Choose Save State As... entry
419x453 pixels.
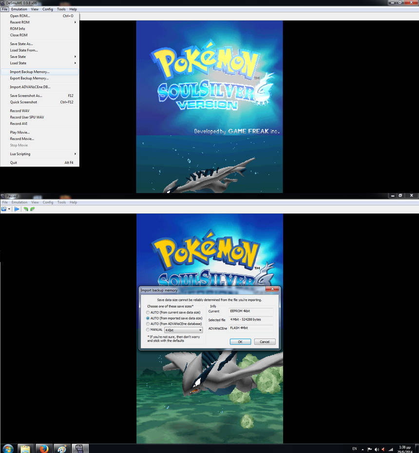40,44
